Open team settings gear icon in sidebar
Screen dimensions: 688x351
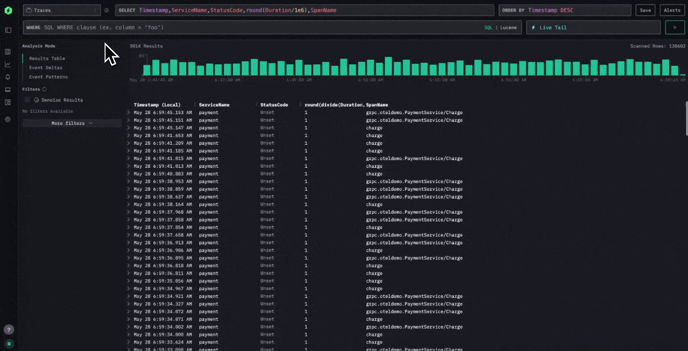click(x=8, y=119)
